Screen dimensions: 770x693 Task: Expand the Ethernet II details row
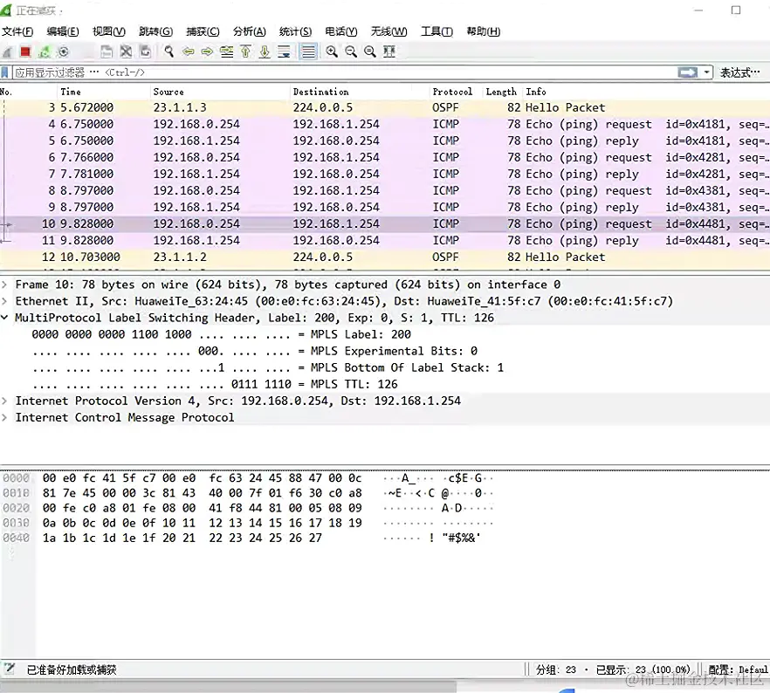4,301
